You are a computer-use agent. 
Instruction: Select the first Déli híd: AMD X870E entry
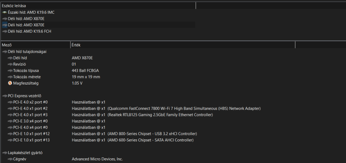pyautogui.click(x=26, y=19)
